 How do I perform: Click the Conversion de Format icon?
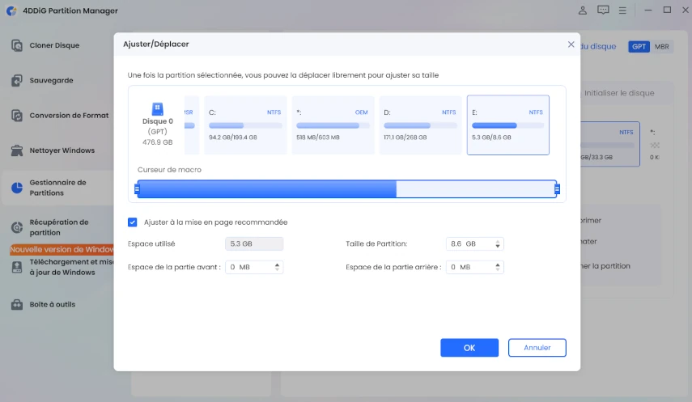click(17, 116)
